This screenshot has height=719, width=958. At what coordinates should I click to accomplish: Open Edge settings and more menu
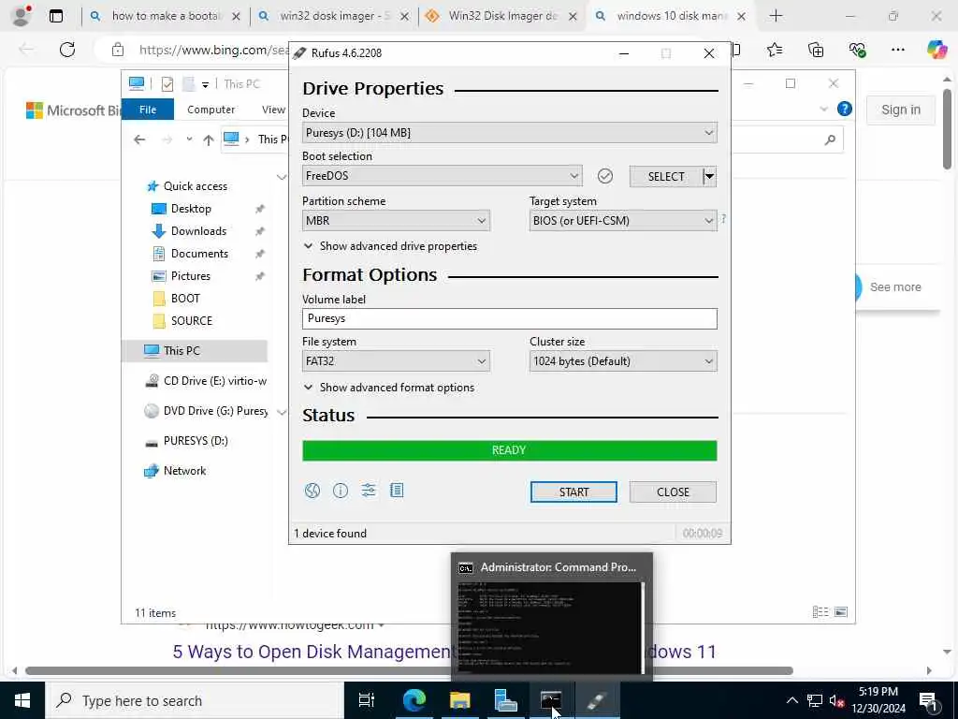pyautogui.click(x=897, y=50)
